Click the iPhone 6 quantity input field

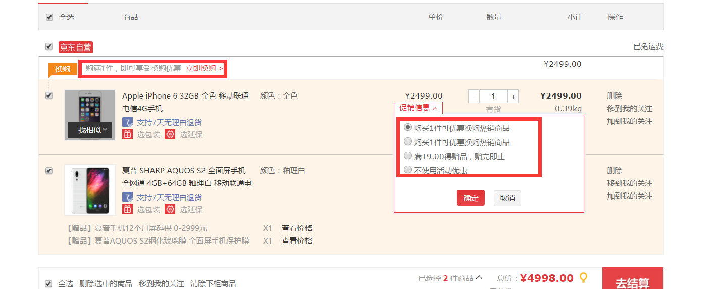pos(493,96)
